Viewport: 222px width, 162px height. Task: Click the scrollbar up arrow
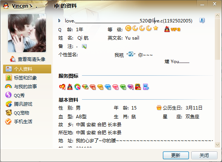(217, 16)
